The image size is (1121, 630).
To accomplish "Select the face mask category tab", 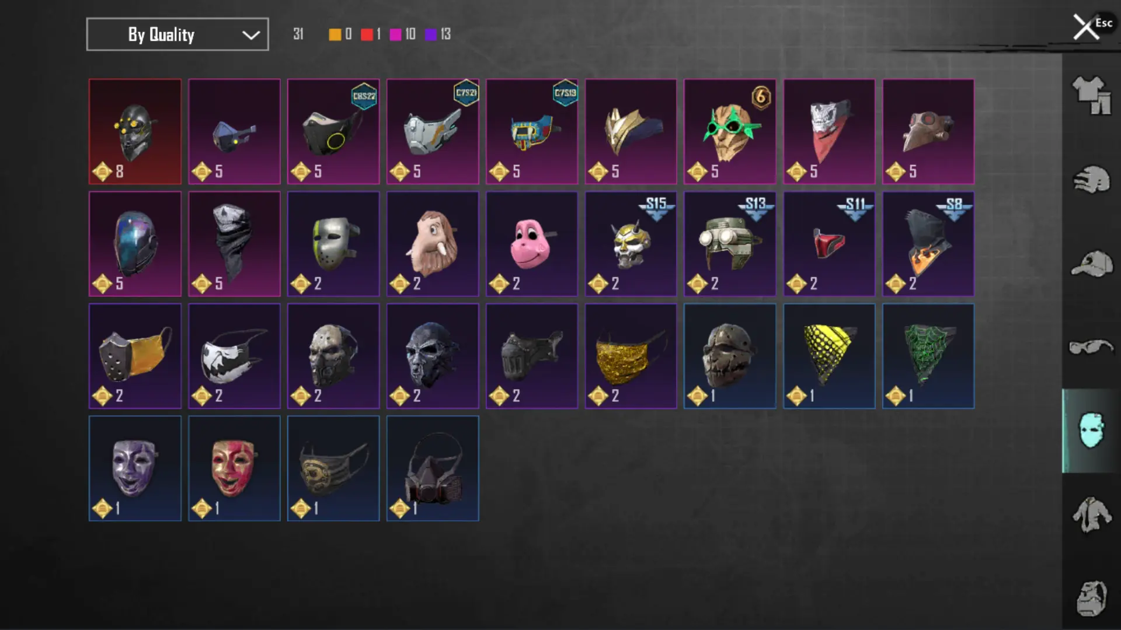I will pyautogui.click(x=1091, y=430).
